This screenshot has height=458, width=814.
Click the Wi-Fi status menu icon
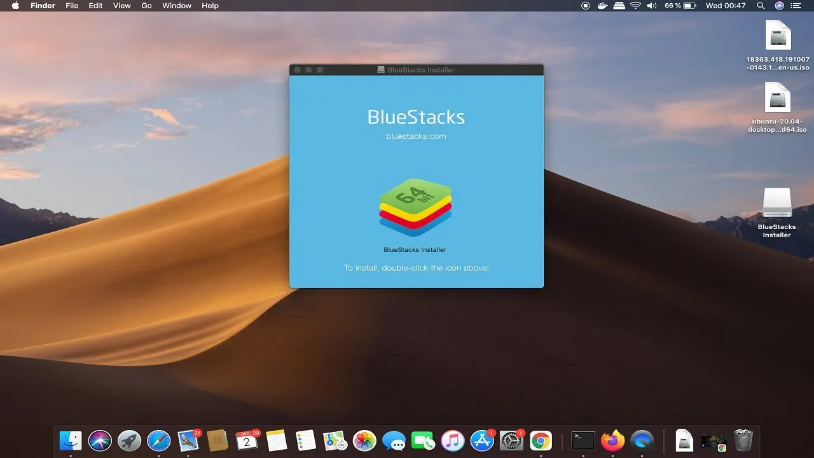pyautogui.click(x=635, y=6)
